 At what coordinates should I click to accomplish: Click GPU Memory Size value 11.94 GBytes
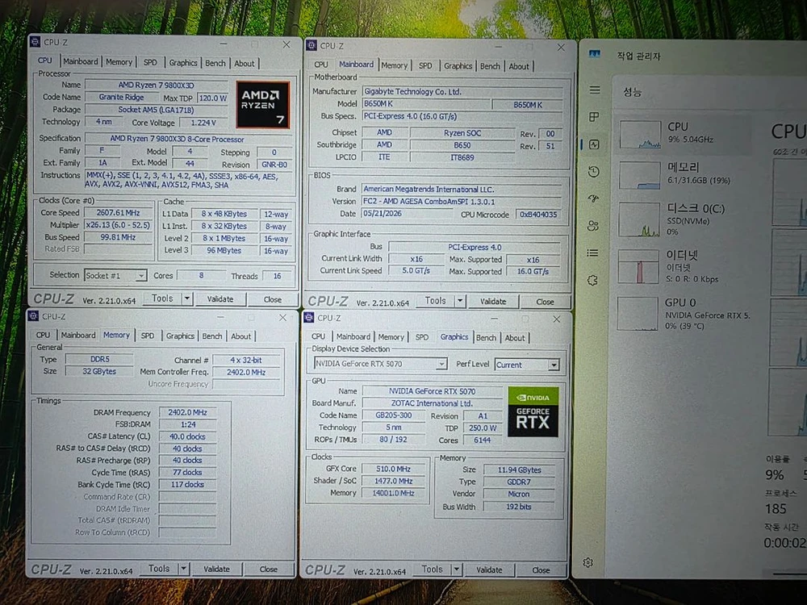pyautogui.click(x=519, y=469)
